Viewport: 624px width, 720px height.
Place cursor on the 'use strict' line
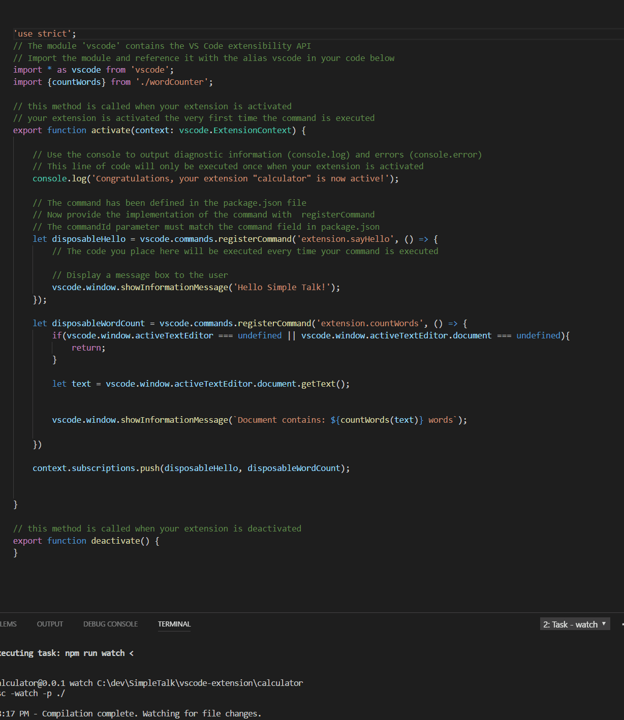point(45,34)
